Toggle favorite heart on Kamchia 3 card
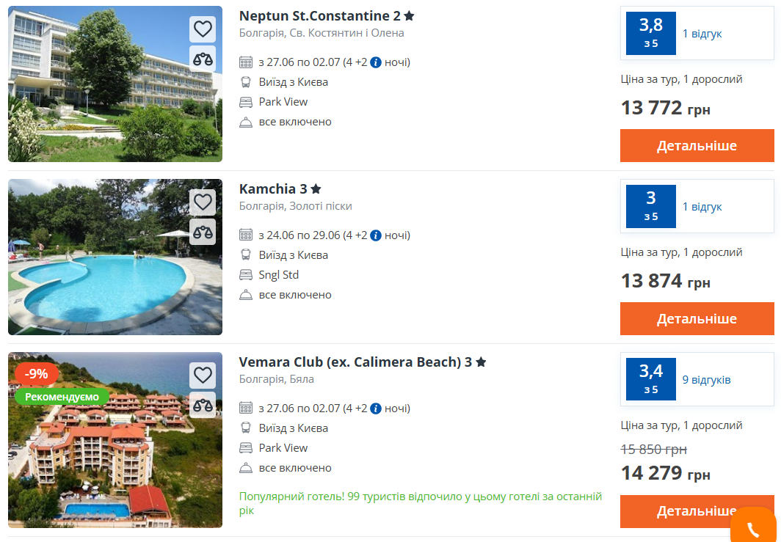The width and height of the screenshot is (781, 542). click(x=203, y=202)
